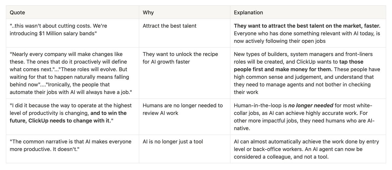Viewport: 392px width, 170px height.
Task: Click the "AI can almost automatically achieve" explanation cell
Action: pyautogui.click(x=308, y=149)
